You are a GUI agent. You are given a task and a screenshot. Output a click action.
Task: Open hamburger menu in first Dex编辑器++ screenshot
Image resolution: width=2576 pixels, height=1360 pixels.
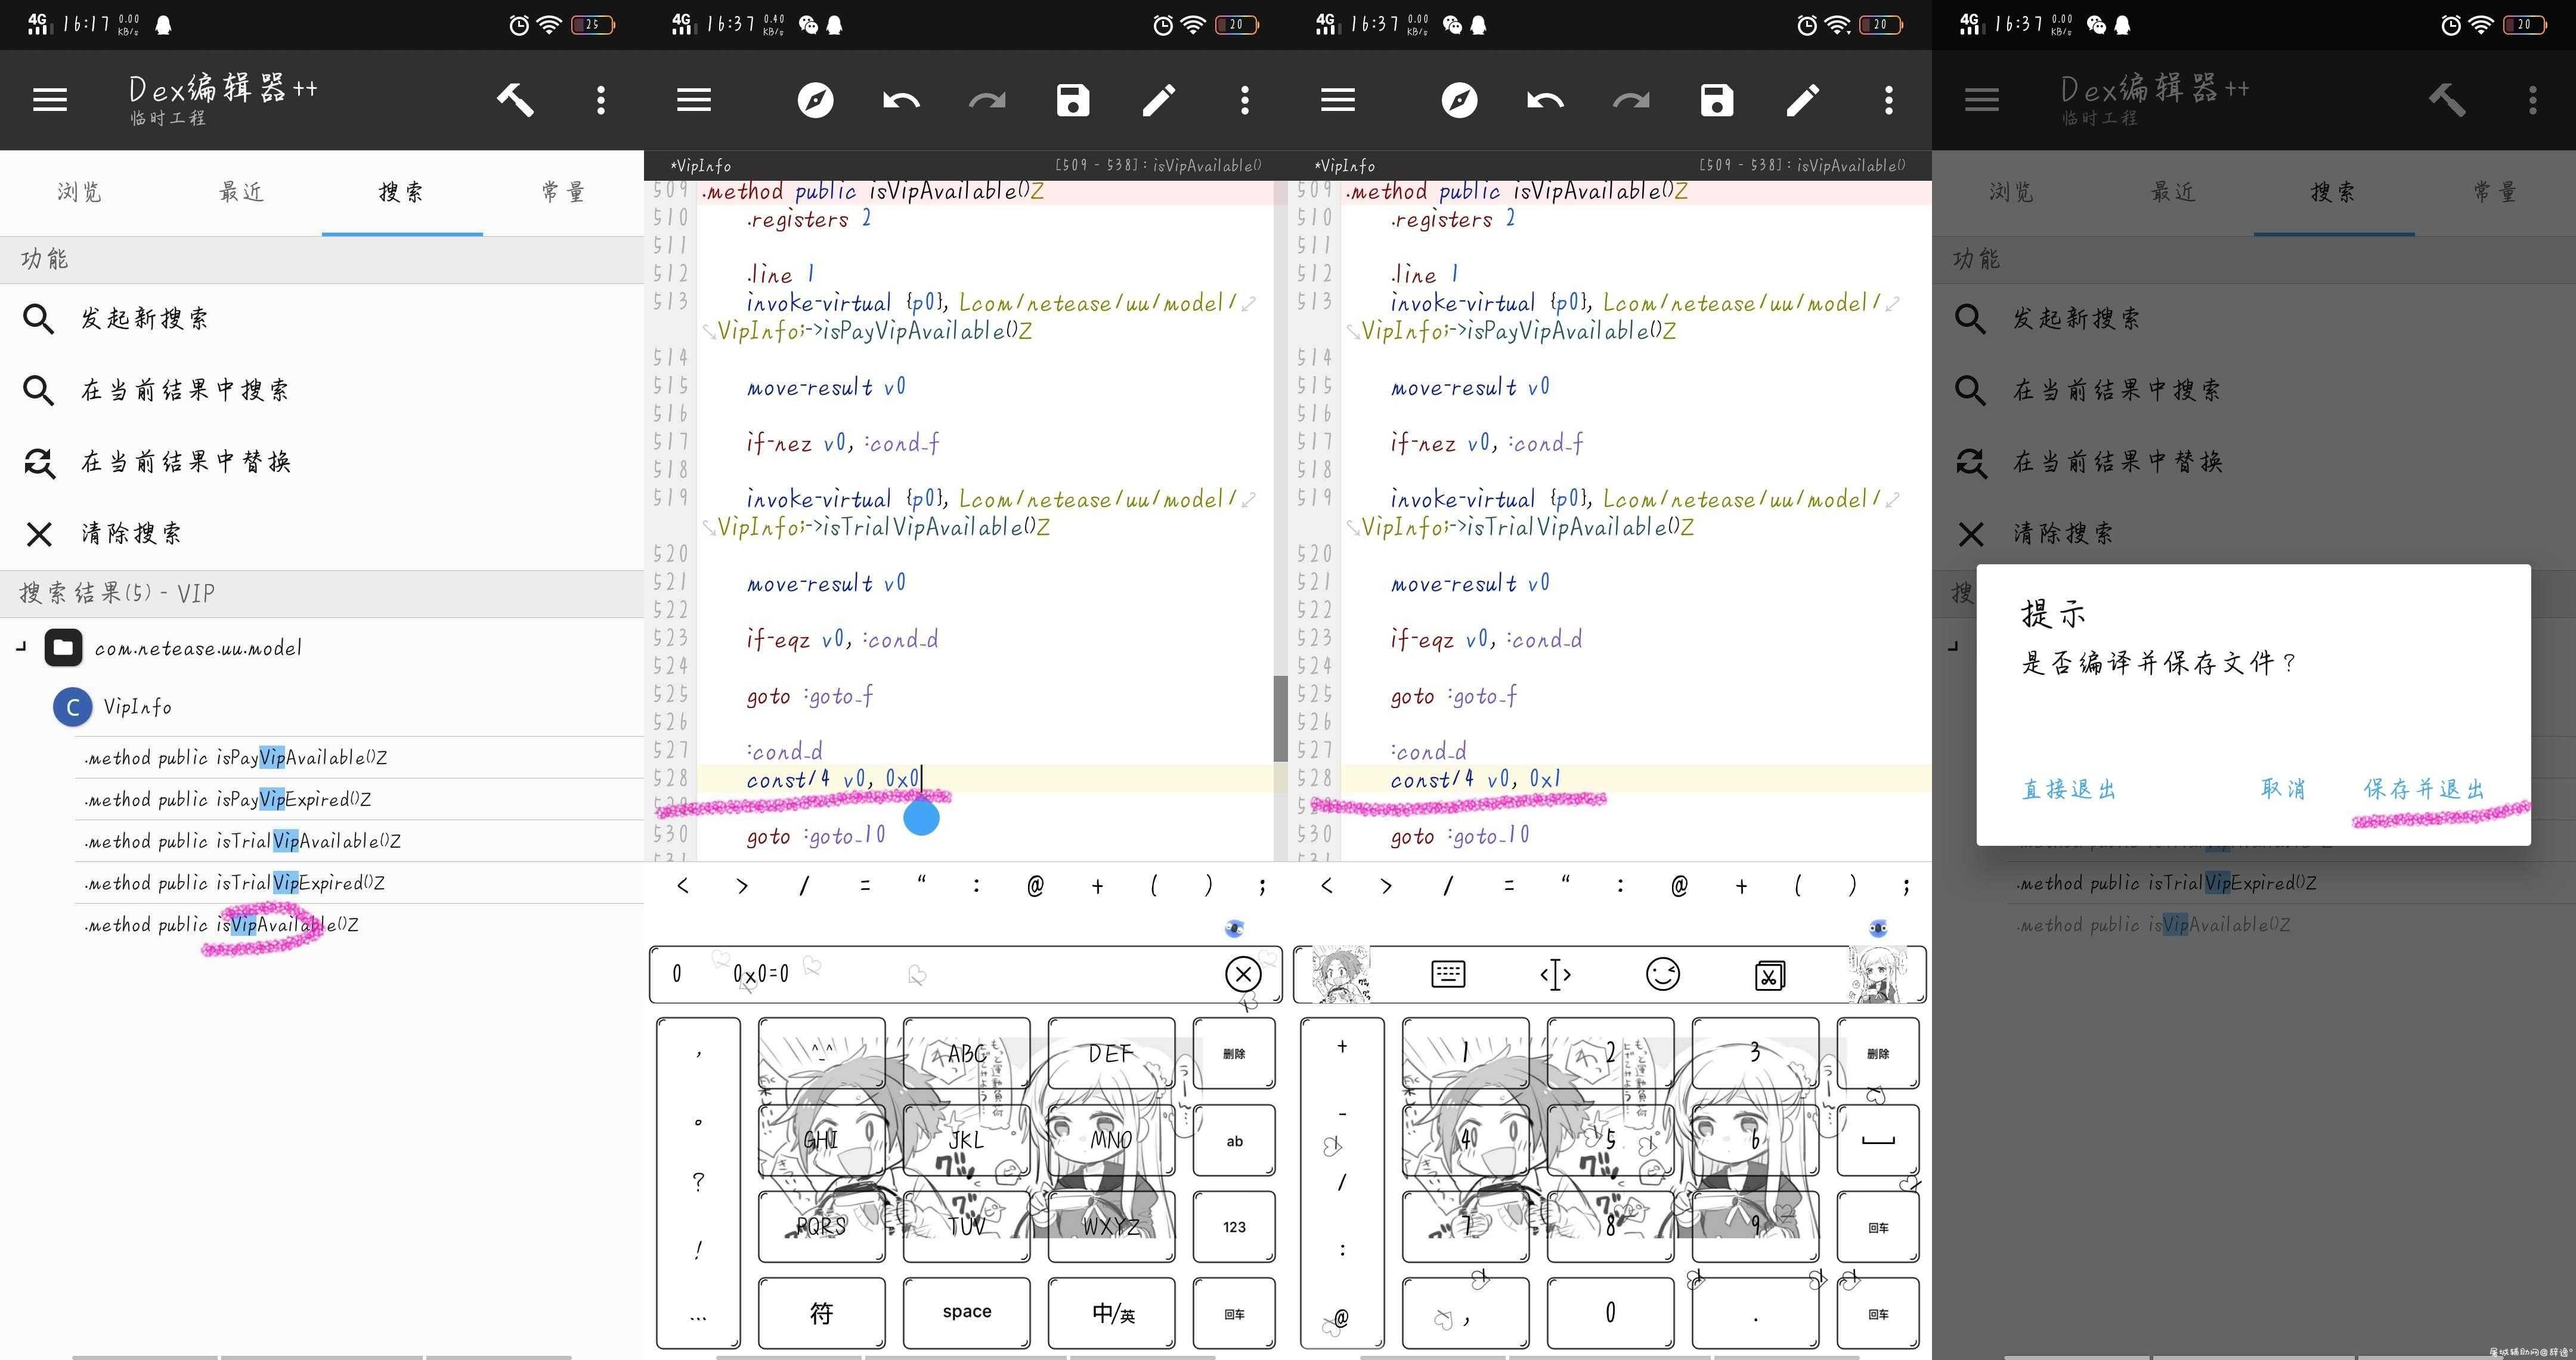(49, 100)
